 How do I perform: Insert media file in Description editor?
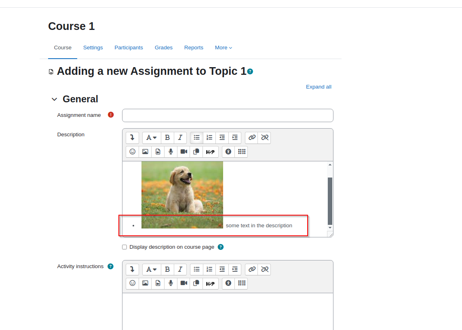click(158, 152)
